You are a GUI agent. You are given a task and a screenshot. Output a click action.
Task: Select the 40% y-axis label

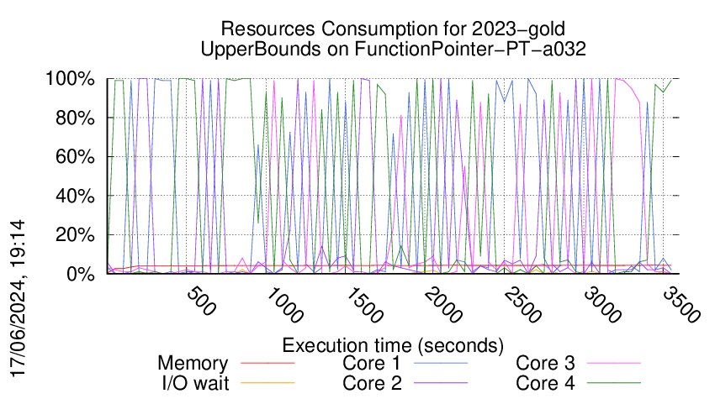(75, 197)
